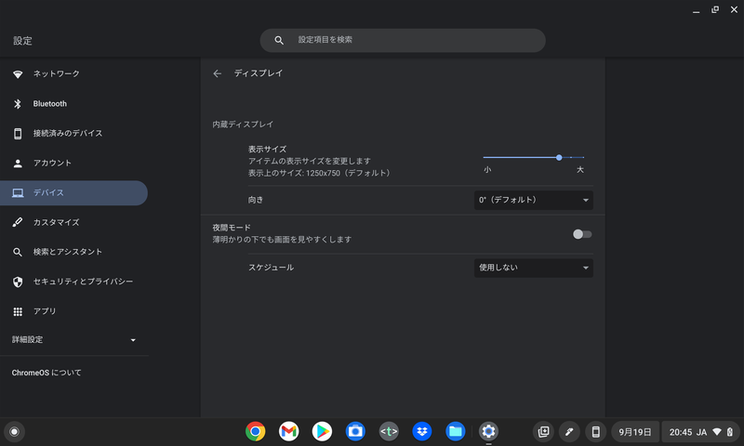This screenshot has height=446, width=744.
Task: Click the Wi-Fi icon beside ネットワーク
Action: point(18,74)
